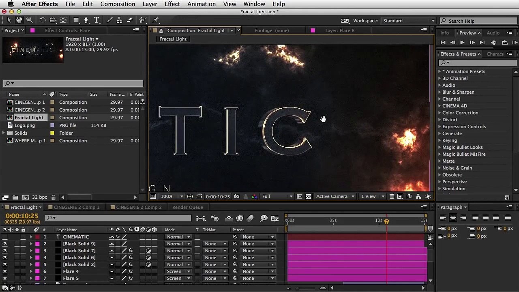
Task: Delete selected project item with trash icon
Action: click(x=53, y=198)
